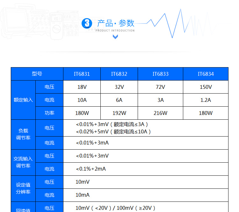Click the 功率 label in the 额定输入 section
Viewport: 239px width, 212px height.
point(49,113)
